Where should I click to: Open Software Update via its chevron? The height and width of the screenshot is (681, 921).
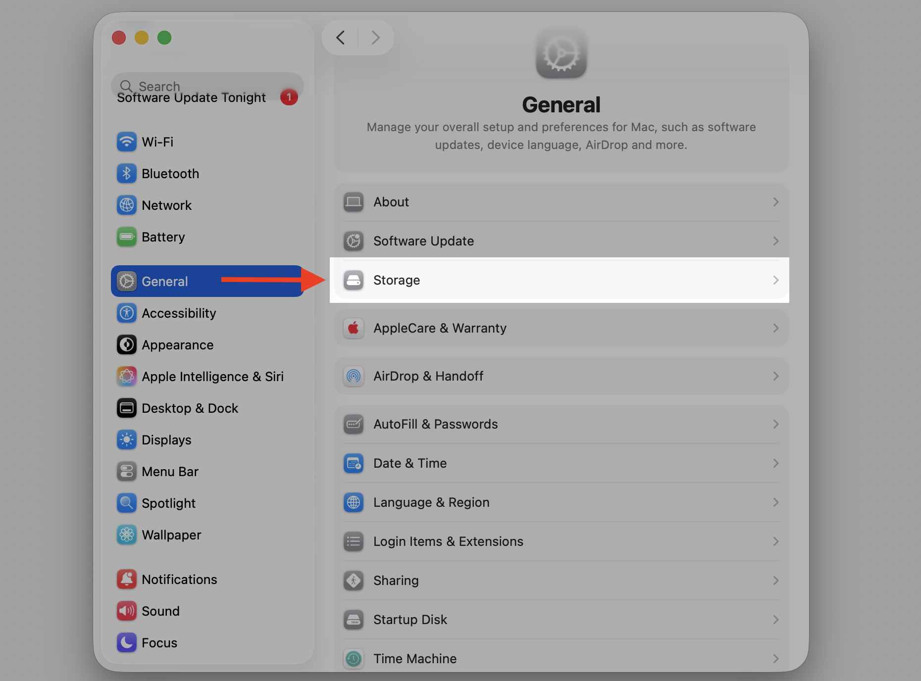[x=776, y=241]
